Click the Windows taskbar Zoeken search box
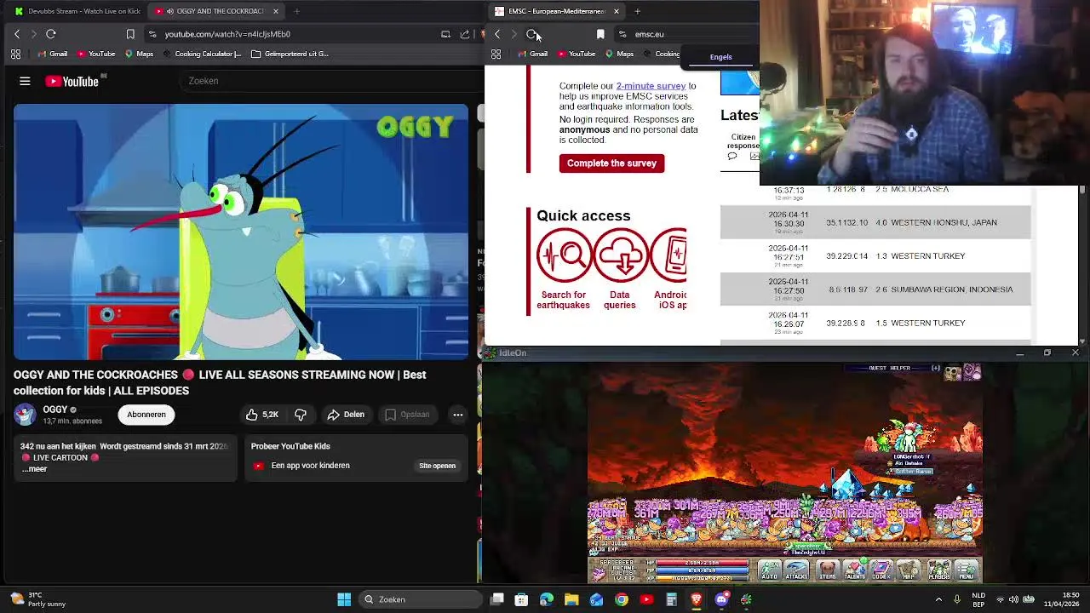The width and height of the screenshot is (1090, 613). [x=419, y=599]
